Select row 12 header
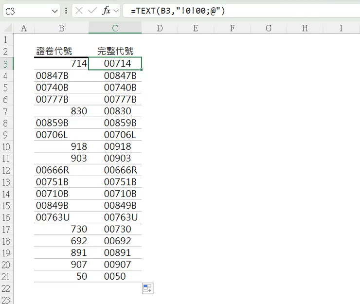The image size is (360, 304). point(6,170)
